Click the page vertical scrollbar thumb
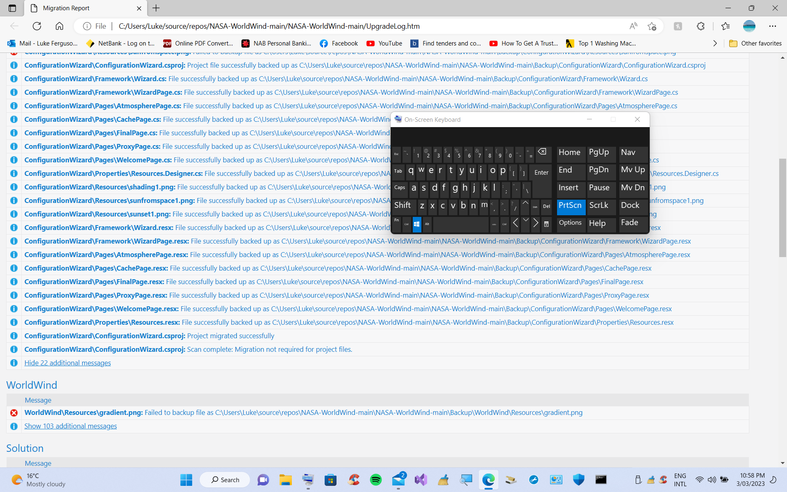This screenshot has width=787, height=492. pos(782,207)
